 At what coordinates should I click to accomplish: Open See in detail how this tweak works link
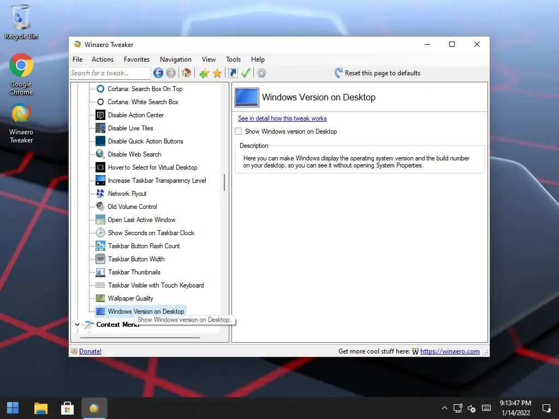point(282,118)
